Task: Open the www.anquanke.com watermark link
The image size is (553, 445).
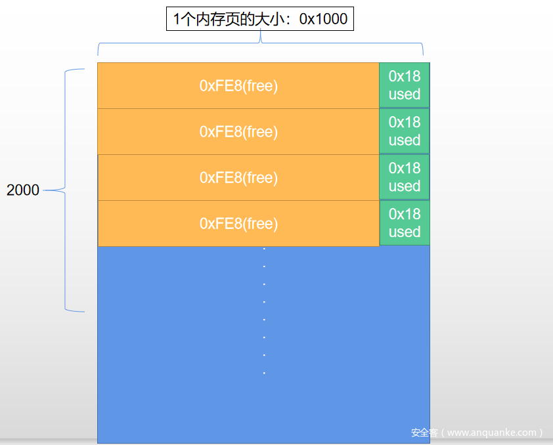Action: click(491, 433)
